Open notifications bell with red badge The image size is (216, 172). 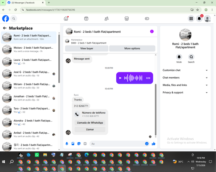coord(199,19)
